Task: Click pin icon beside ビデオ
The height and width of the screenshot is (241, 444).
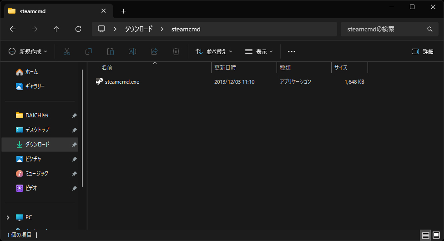Action: (x=74, y=188)
